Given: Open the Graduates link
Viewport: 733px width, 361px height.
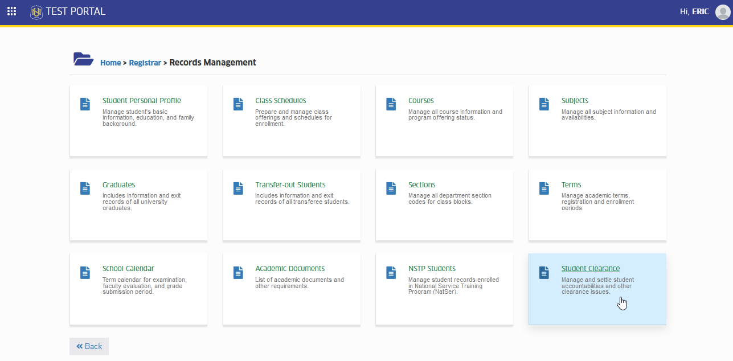Looking at the screenshot, I should click(x=118, y=185).
